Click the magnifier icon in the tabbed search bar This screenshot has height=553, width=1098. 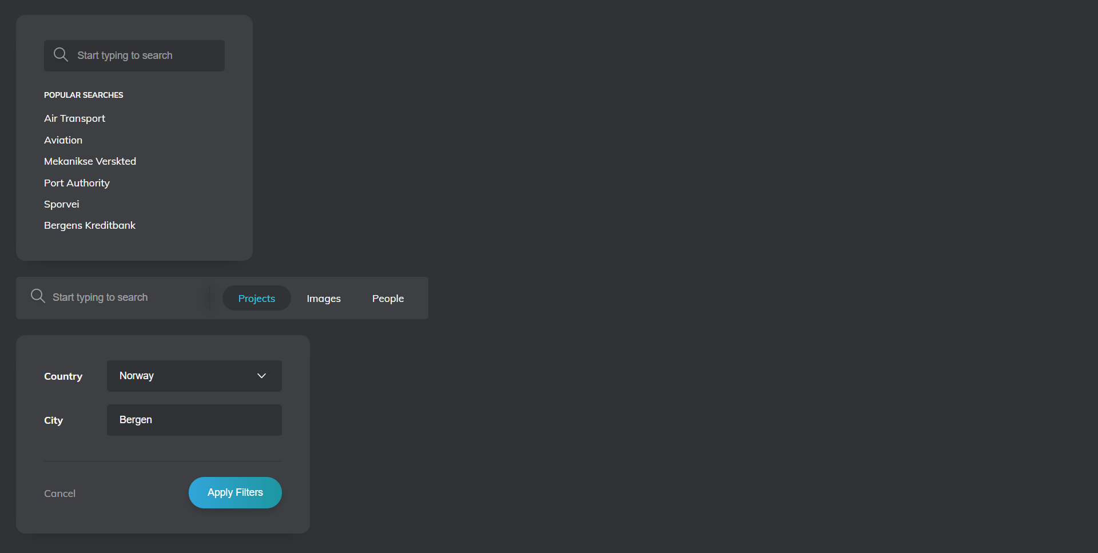click(x=38, y=296)
